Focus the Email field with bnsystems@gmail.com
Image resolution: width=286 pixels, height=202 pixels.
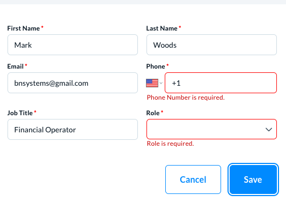click(72, 83)
